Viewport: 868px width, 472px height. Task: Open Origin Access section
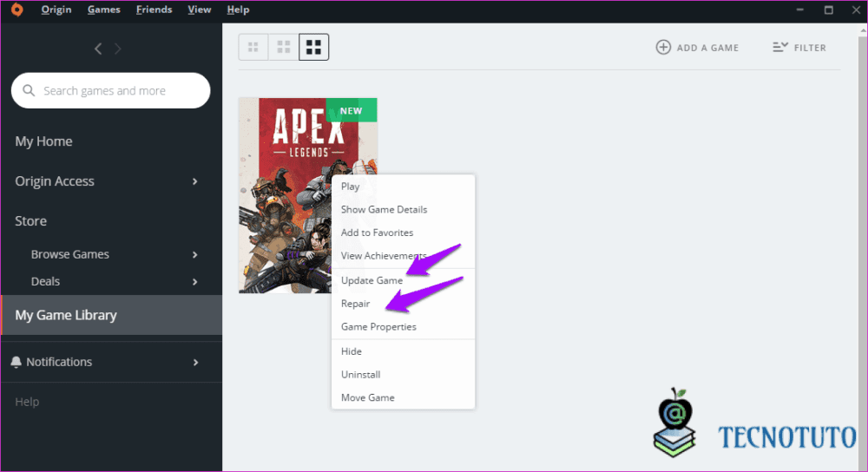55,181
